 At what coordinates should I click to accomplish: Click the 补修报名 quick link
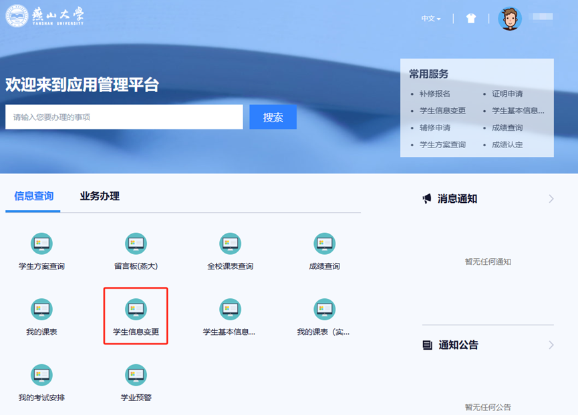434,94
